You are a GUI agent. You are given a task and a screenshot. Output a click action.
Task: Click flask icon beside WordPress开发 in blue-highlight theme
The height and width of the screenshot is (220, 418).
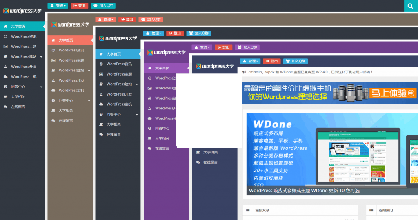click(101, 94)
